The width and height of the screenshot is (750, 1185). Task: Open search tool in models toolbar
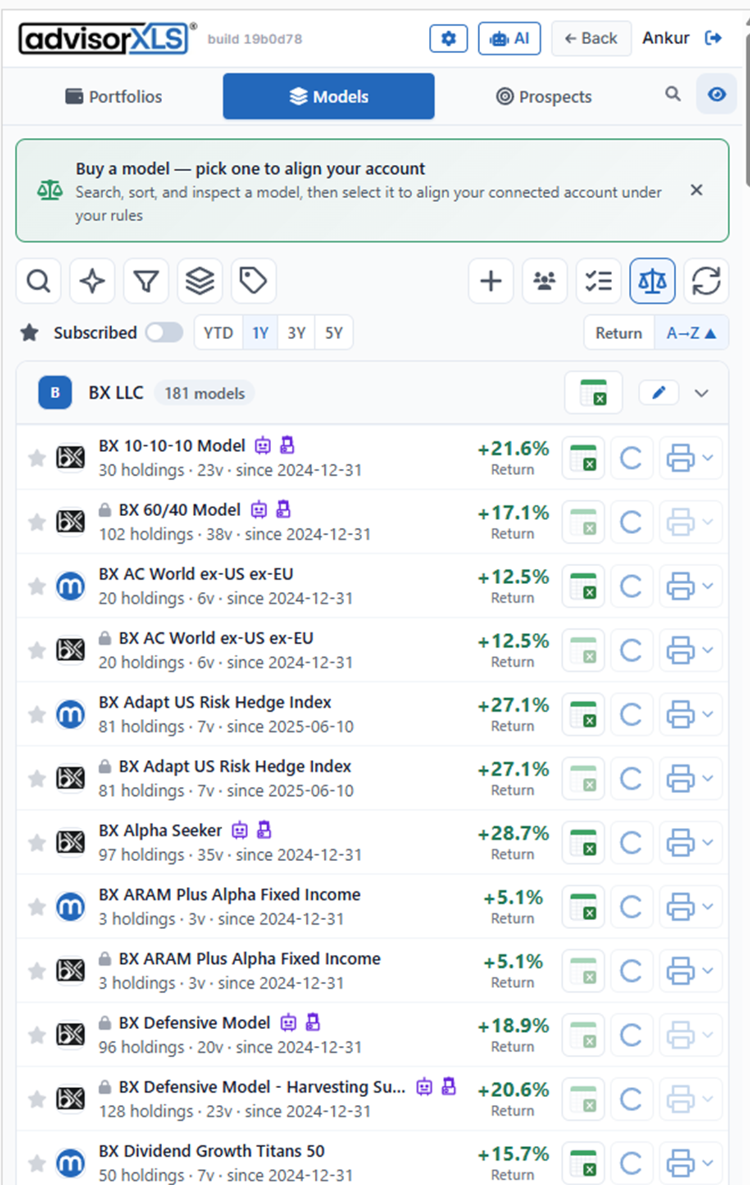point(38,281)
